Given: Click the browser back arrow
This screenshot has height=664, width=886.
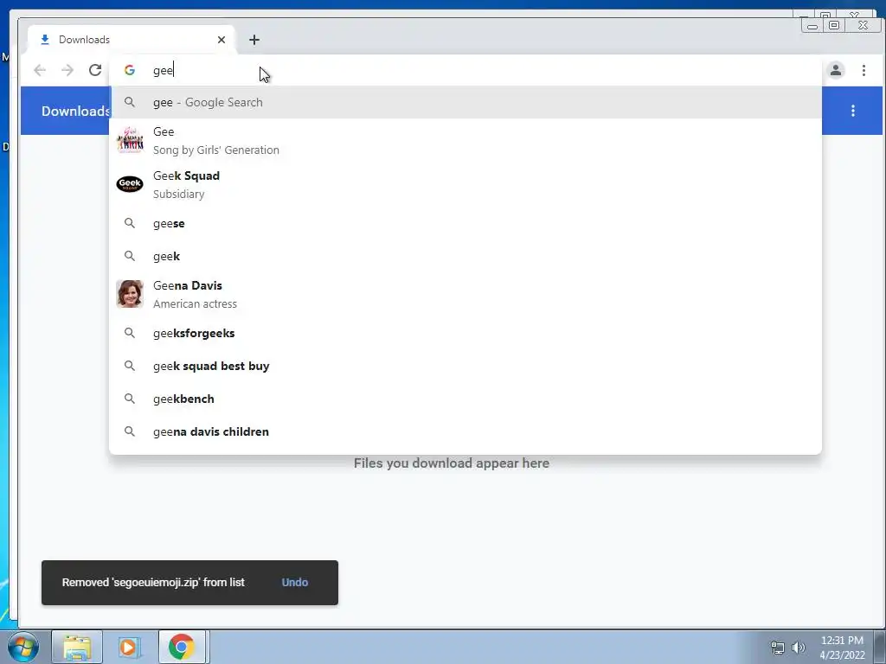Looking at the screenshot, I should [40, 70].
